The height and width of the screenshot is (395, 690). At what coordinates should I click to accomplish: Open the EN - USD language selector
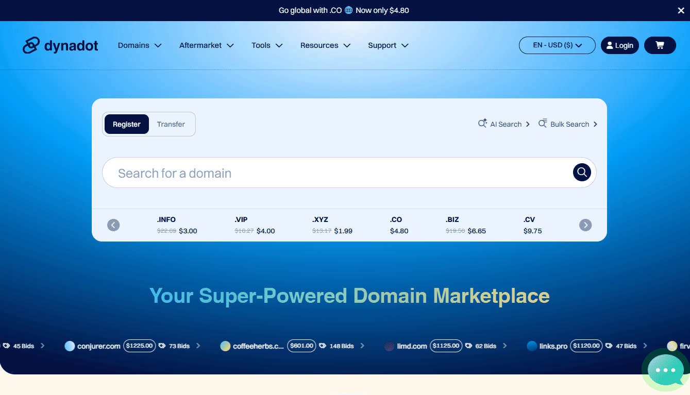point(557,45)
